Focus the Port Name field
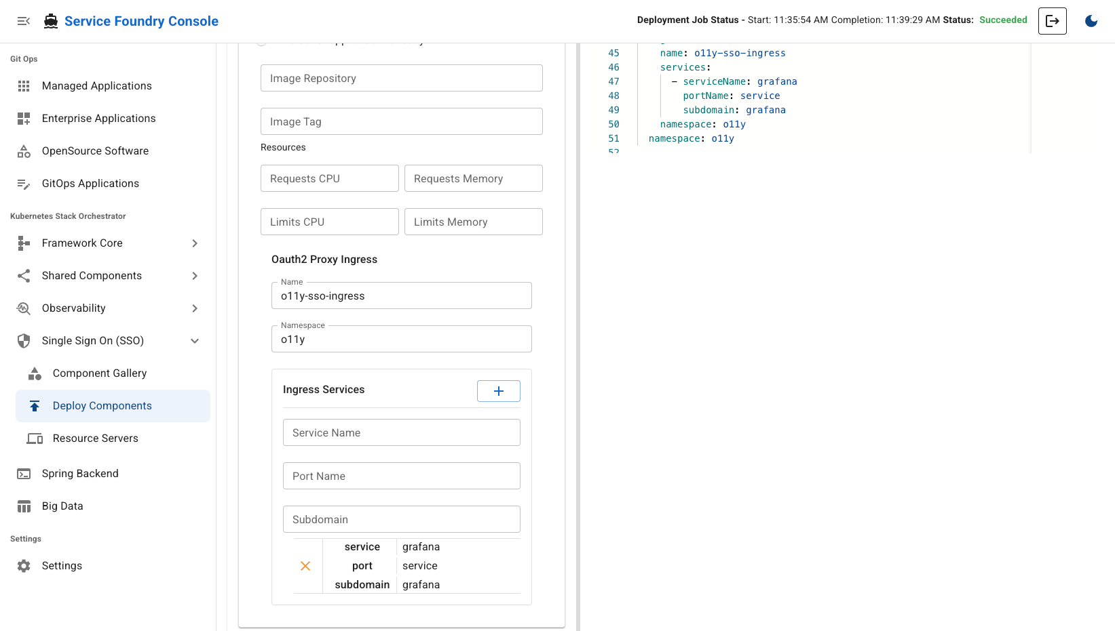 [x=402, y=476]
